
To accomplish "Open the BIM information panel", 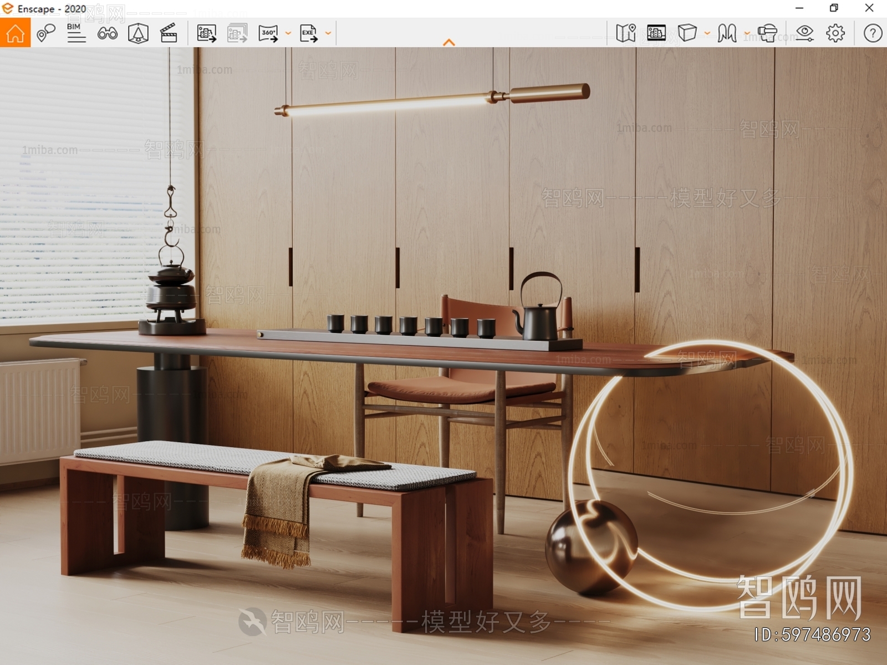I will click(x=76, y=33).
